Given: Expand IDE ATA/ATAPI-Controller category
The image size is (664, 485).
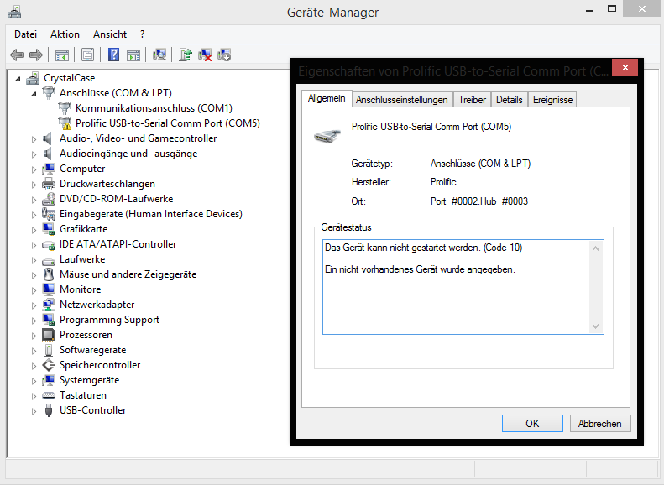Looking at the screenshot, I should [34, 245].
